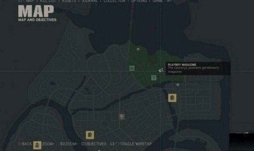Screen dimensions: 254x151
Task: Click the square OBJECTIVES button glyph
Action: (x=83, y=144)
